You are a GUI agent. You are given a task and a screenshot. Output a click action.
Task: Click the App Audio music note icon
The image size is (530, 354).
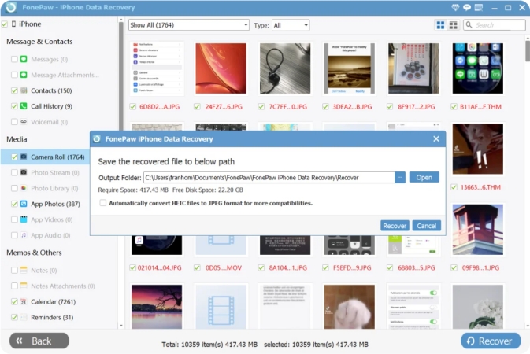click(24, 235)
